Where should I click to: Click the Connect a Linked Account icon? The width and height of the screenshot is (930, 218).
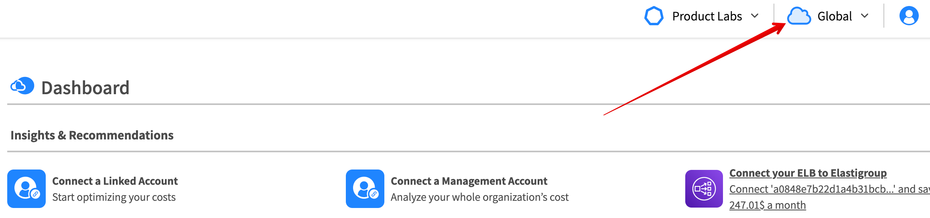[26, 189]
